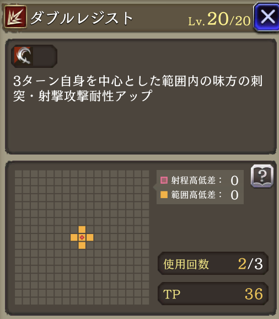The width and height of the screenshot is (279, 319).
Task: Tap the red skill icon beside ダブルレジスト
Action: (x=15, y=17)
